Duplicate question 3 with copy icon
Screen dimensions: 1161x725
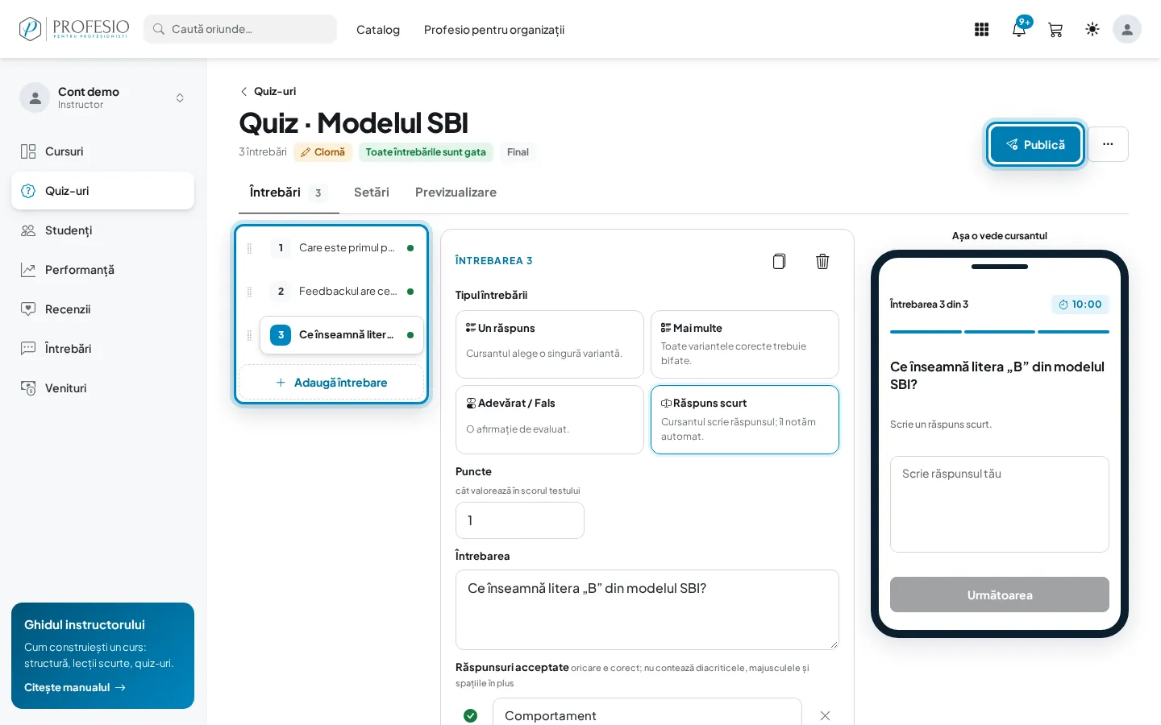[779, 261]
